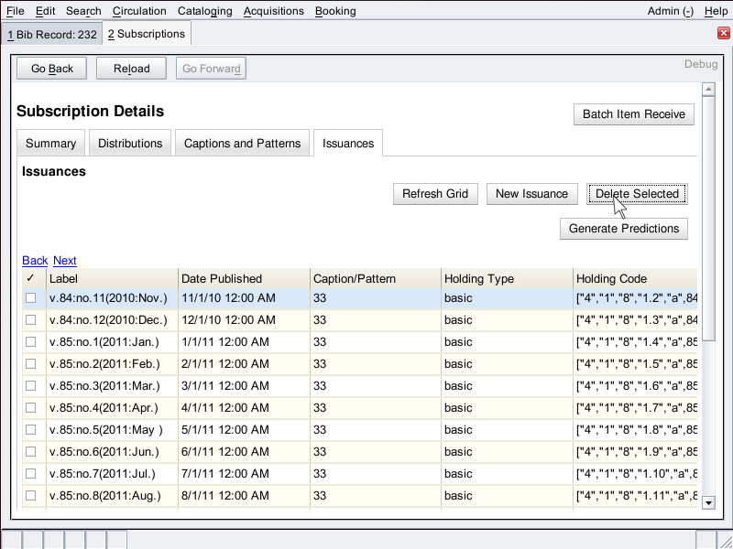Select the Bib Record: 232 tab
Screen dimensions: 733x549
(51, 34)
